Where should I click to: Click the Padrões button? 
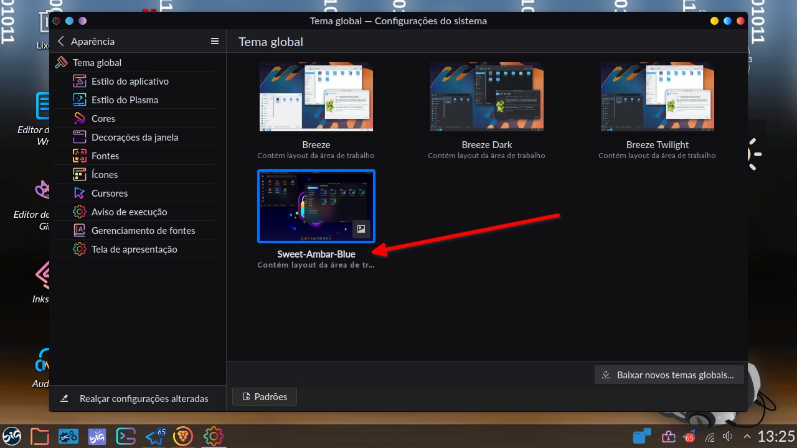point(265,396)
